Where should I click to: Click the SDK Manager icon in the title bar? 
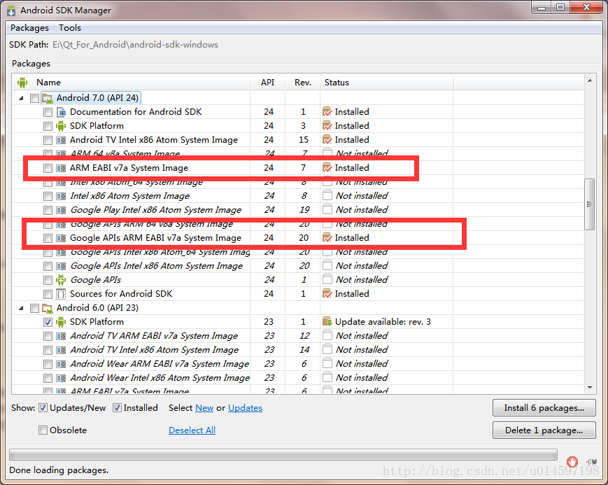(9, 9)
